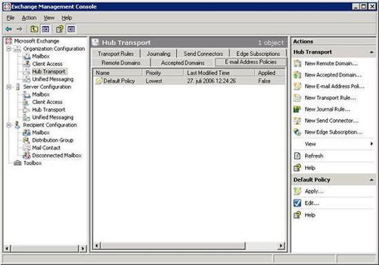Click the False cell in Applied column
This screenshot has width=379, height=265.
(x=264, y=81)
